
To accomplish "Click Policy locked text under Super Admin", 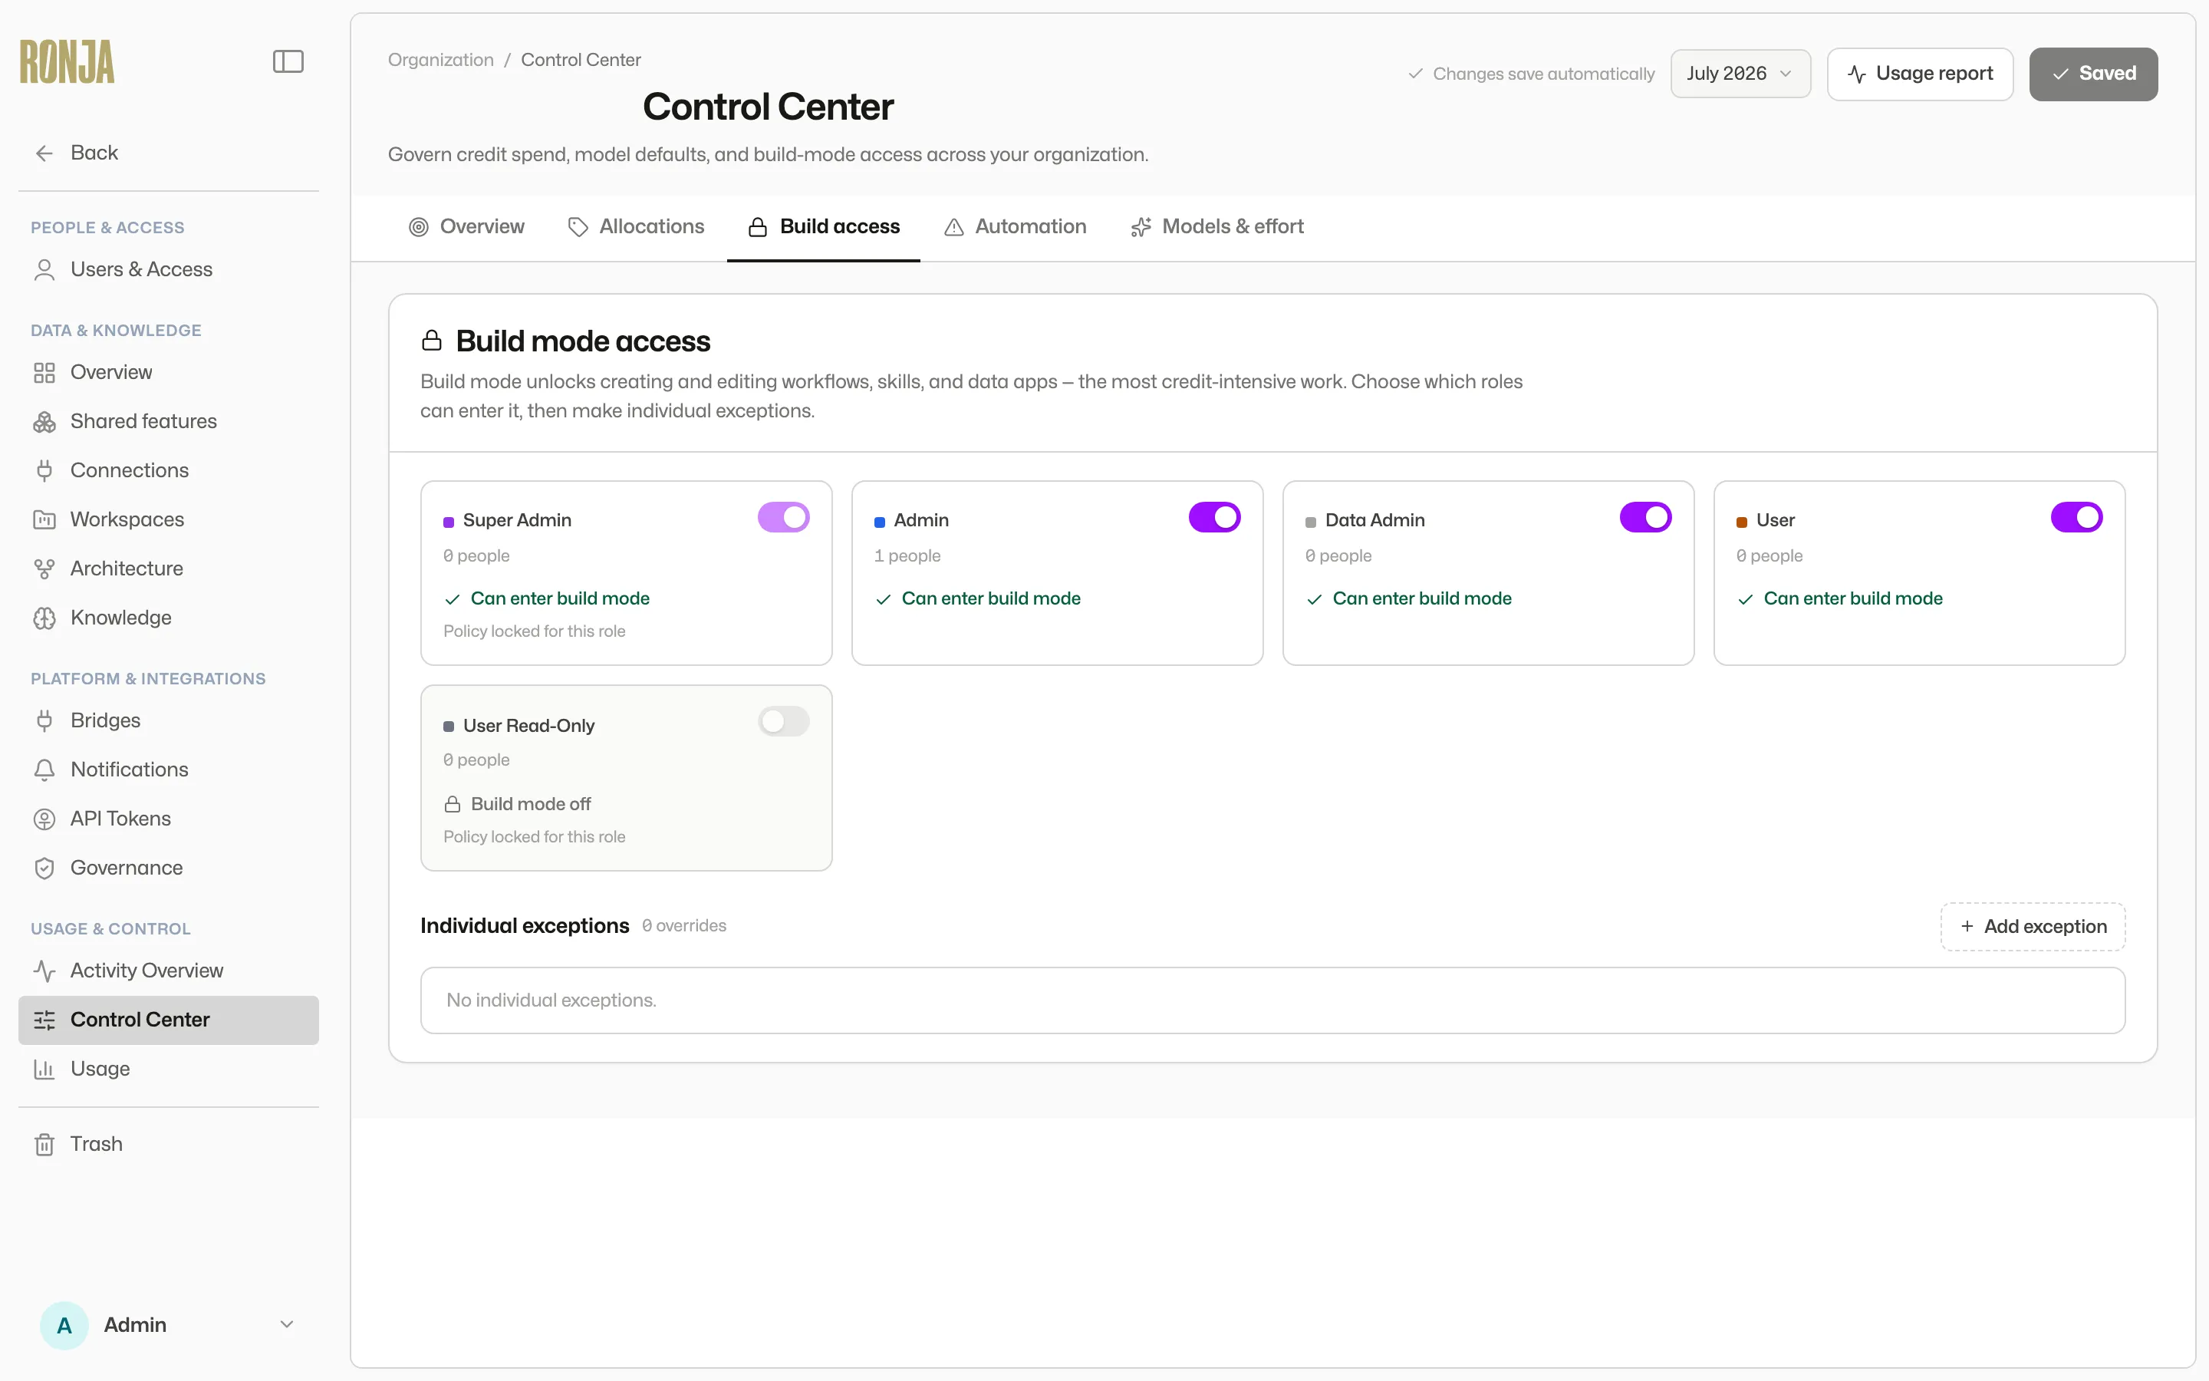I will point(534,632).
